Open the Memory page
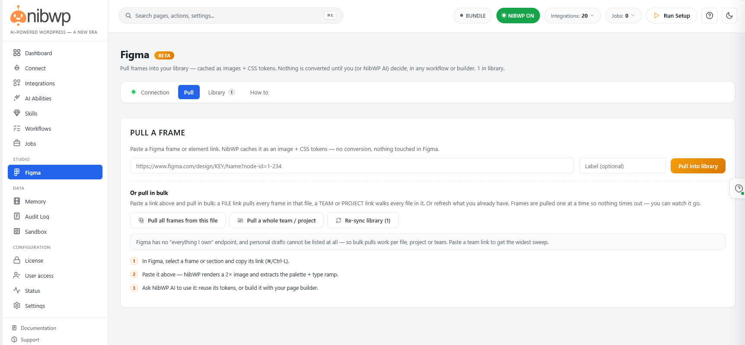 (x=55, y=201)
